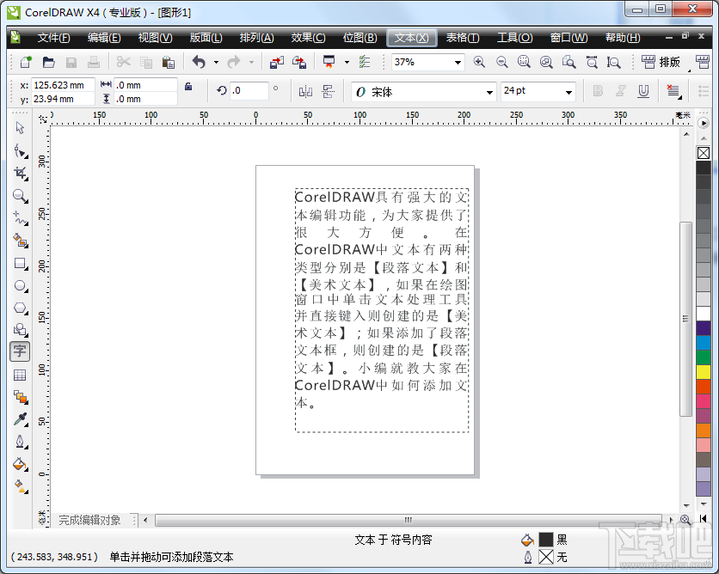Pick the green palette swatch
The height and width of the screenshot is (574, 719).
click(703, 357)
